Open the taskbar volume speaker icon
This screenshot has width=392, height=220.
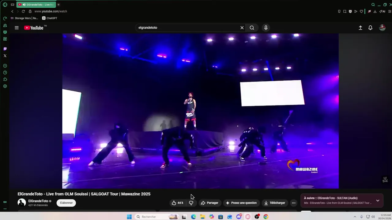tap(373, 217)
